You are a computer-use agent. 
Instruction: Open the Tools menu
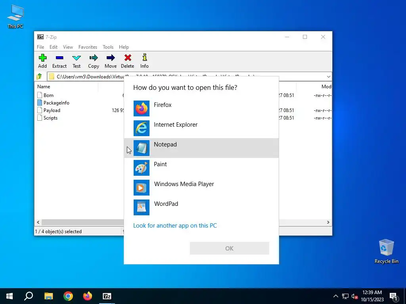click(x=108, y=47)
